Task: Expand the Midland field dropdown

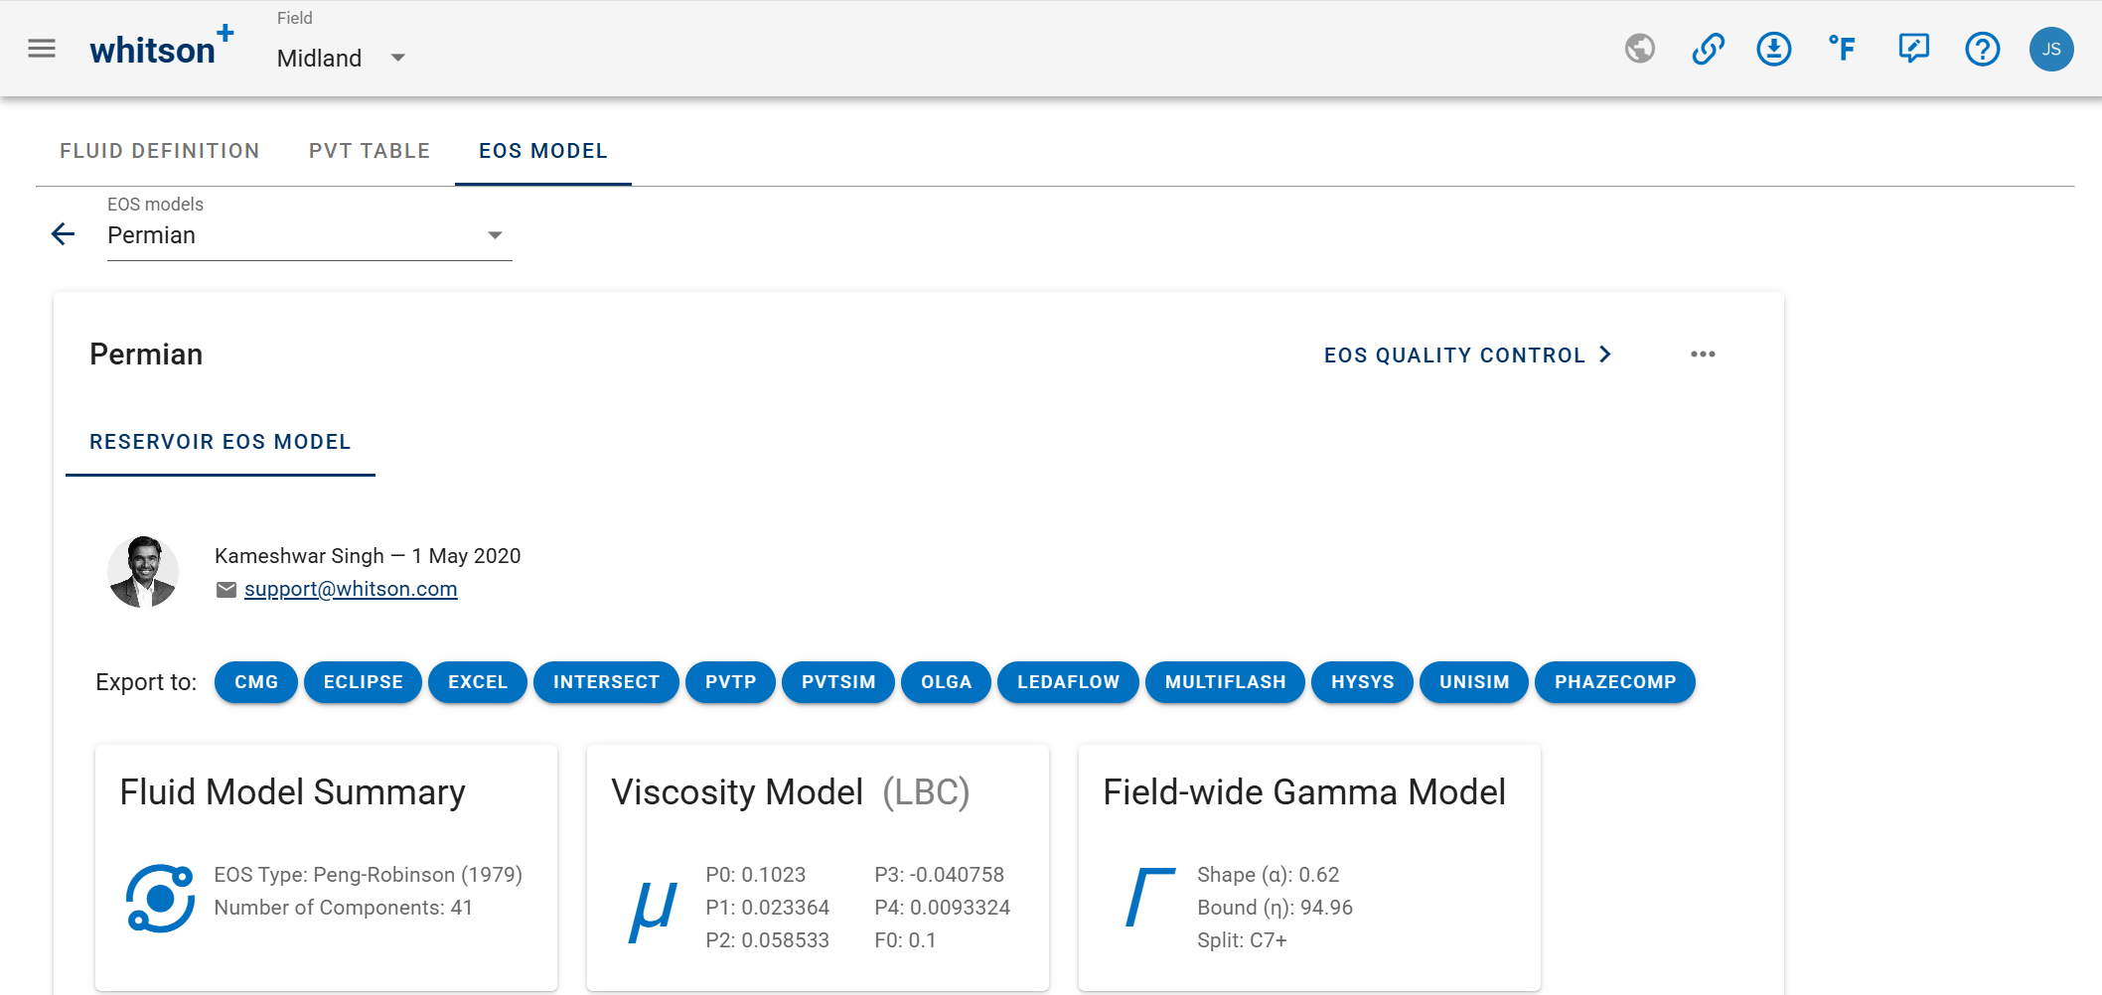Action: [x=342, y=58]
